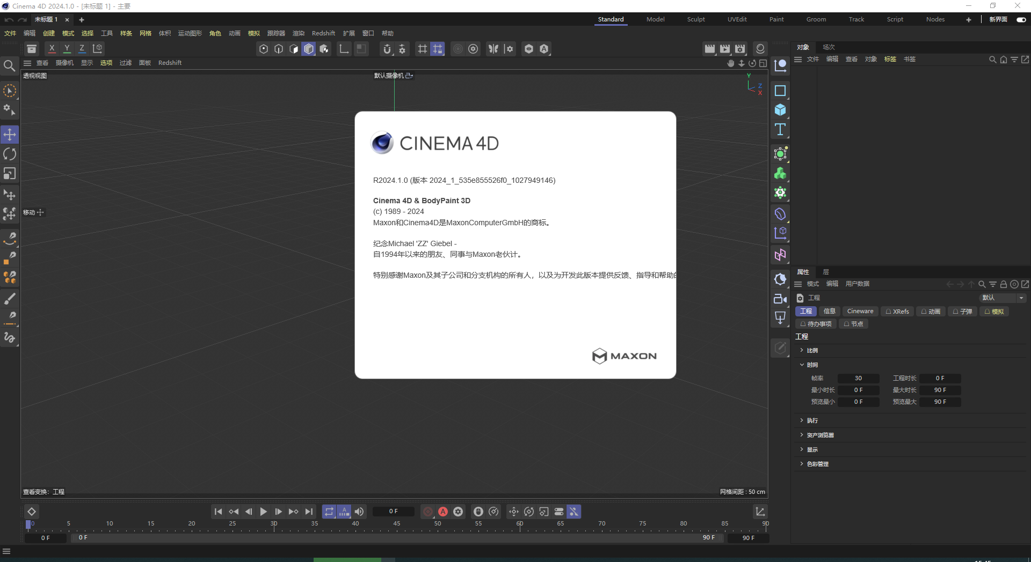Expand the 比例 section in attributes

click(x=812, y=350)
